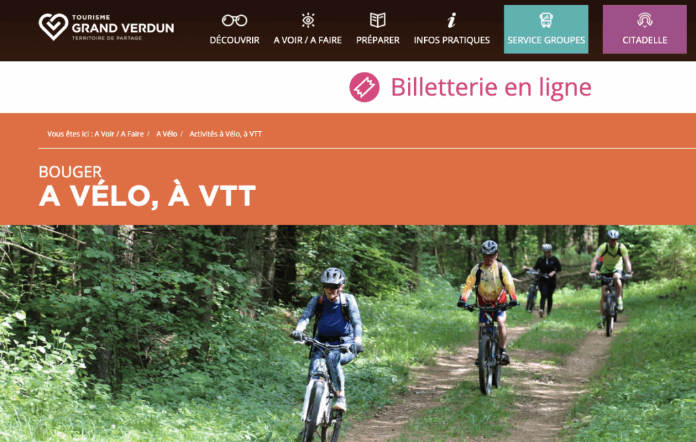Go to A Voir / A Faire breadcrumb
Image resolution: width=696 pixels, height=442 pixels.
(119, 134)
